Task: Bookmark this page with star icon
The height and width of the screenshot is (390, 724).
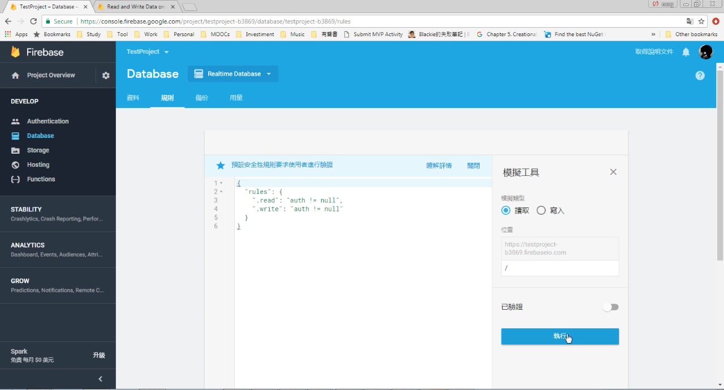Action: 701,21
